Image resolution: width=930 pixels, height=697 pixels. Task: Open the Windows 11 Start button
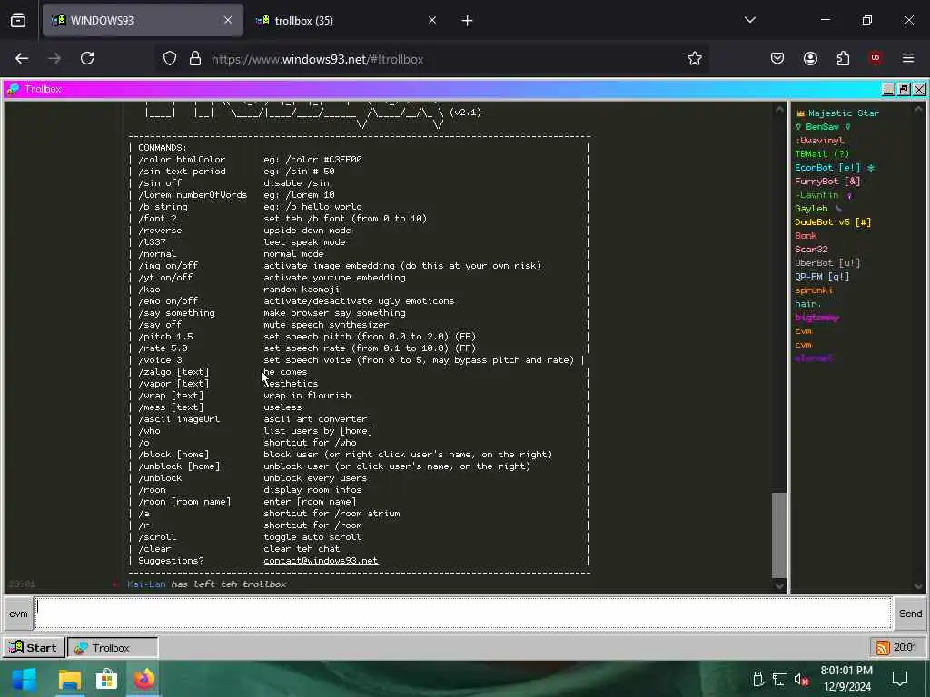(x=25, y=679)
